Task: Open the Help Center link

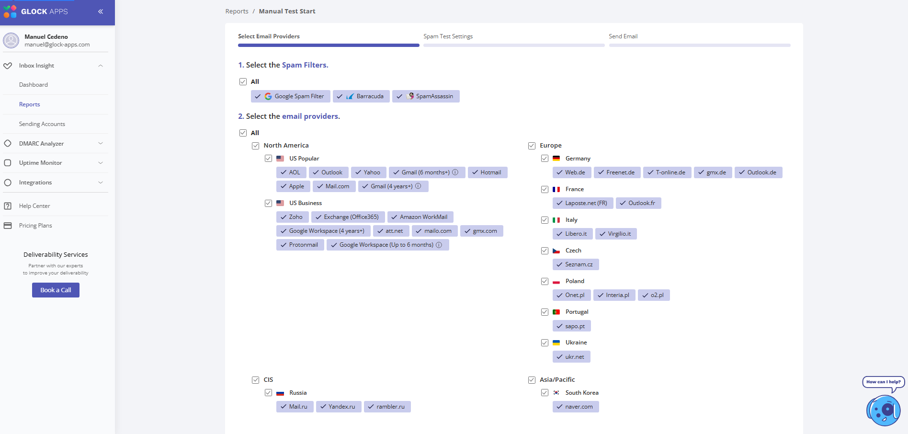Action: (34, 206)
